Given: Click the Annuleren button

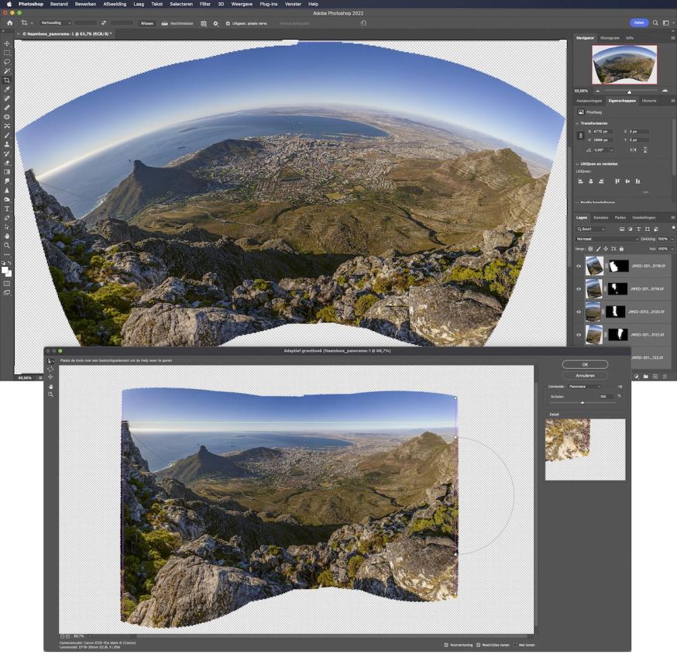Looking at the screenshot, I should 585,375.
